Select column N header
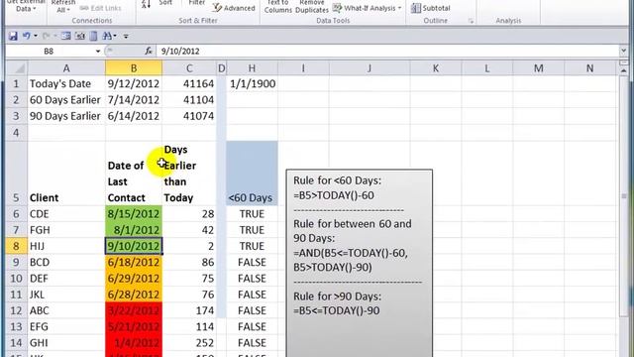This screenshot has height=357, width=634. (589, 68)
